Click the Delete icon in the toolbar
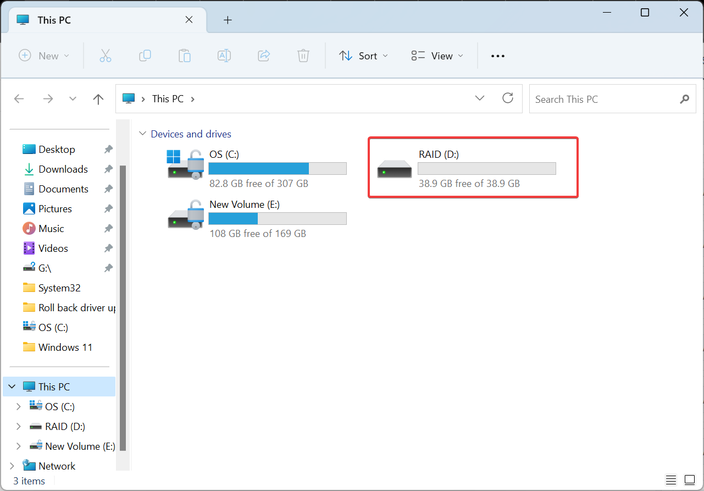Viewport: 704px width, 491px height. point(303,56)
